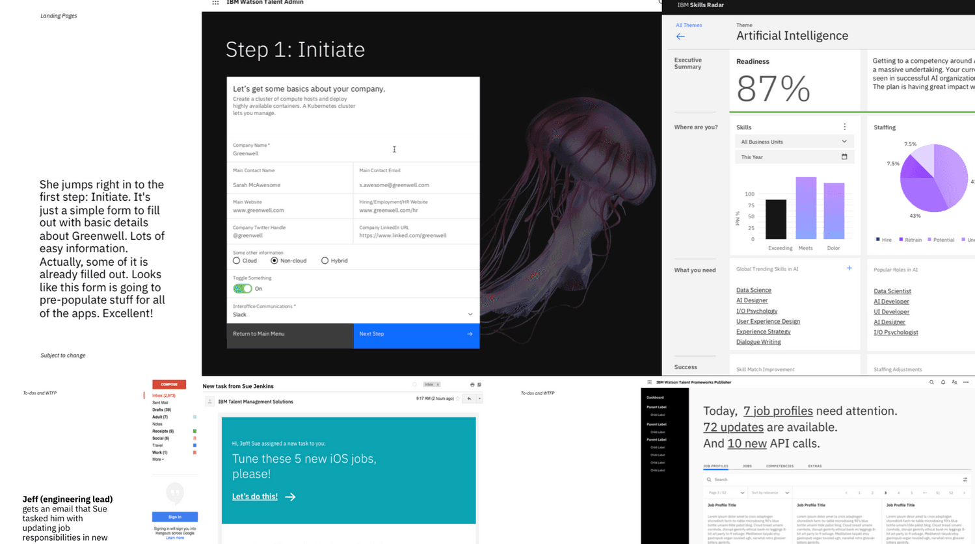Open the 10 new API calls link
Viewport: 975px width, 544px height.
[747, 443]
